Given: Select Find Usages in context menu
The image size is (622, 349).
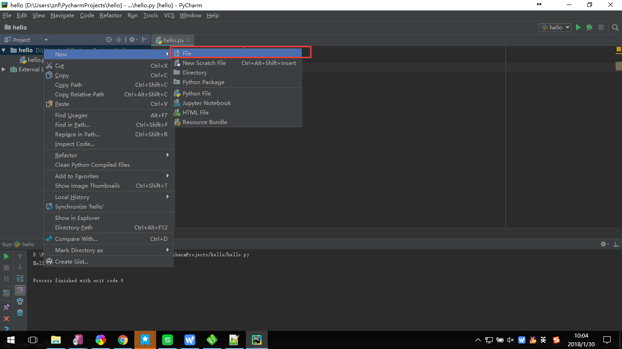Looking at the screenshot, I should coord(108,115).
